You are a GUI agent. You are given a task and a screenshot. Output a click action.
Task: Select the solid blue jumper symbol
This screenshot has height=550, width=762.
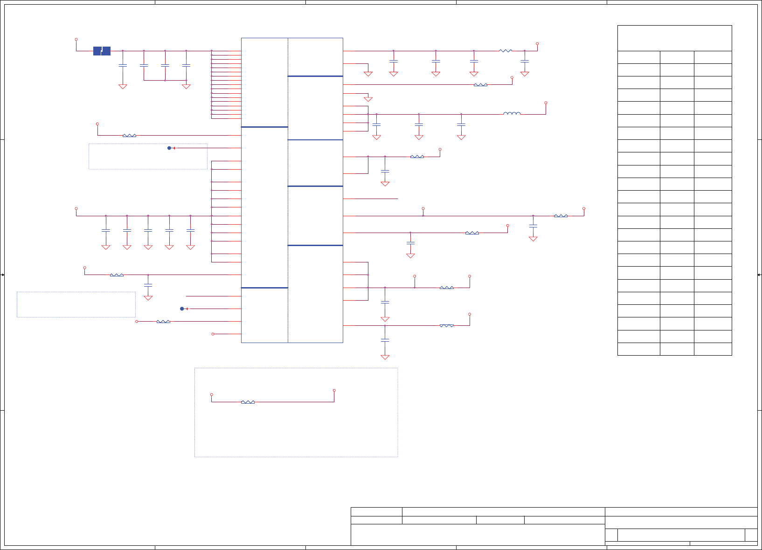(102, 51)
